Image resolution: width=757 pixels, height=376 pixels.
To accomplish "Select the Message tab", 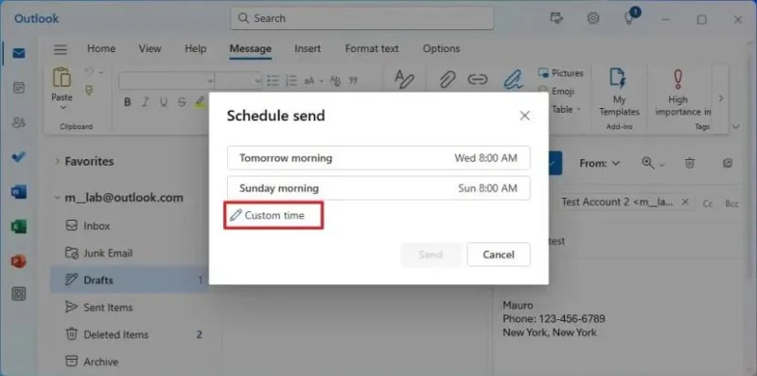I will point(250,49).
